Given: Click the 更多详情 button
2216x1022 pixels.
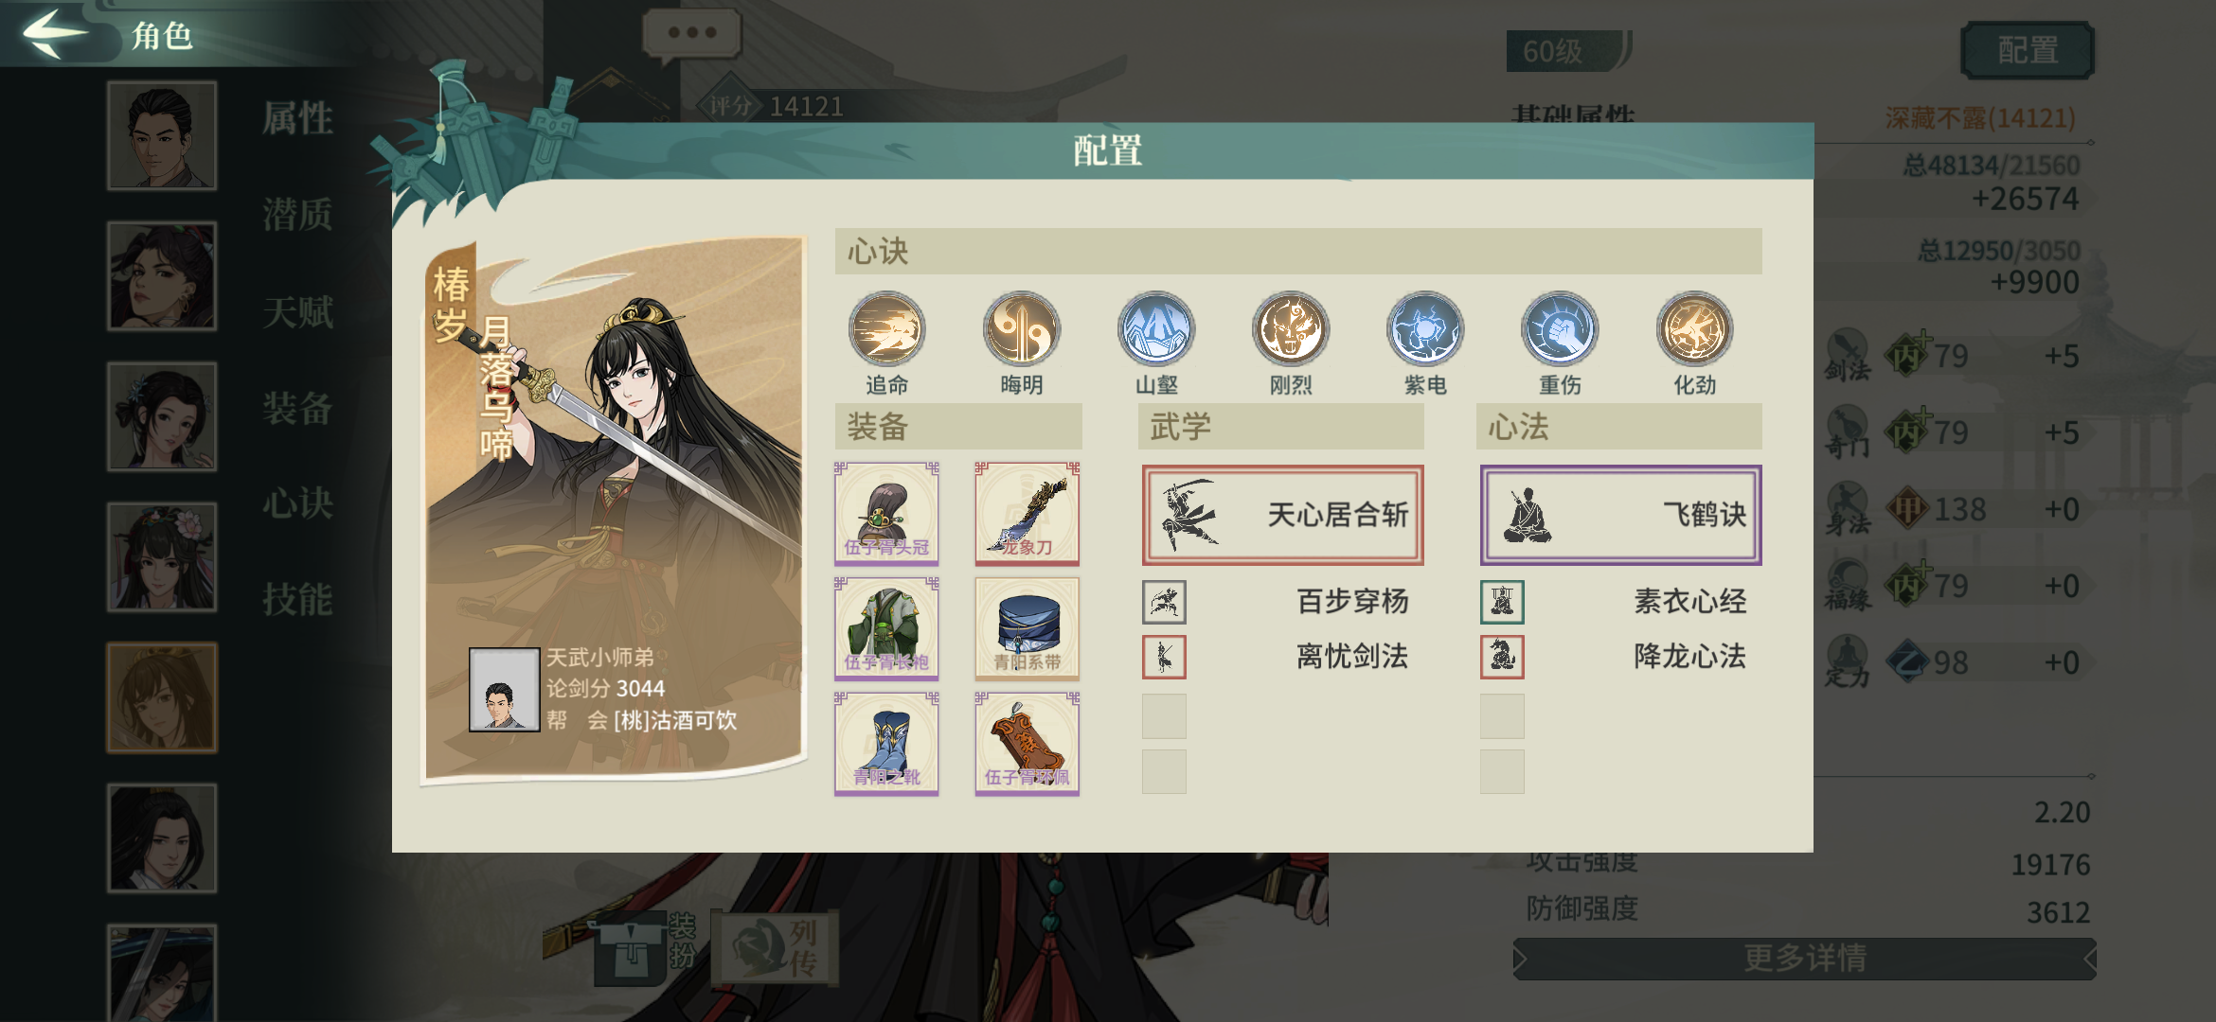Looking at the screenshot, I should pyautogui.click(x=1804, y=959).
